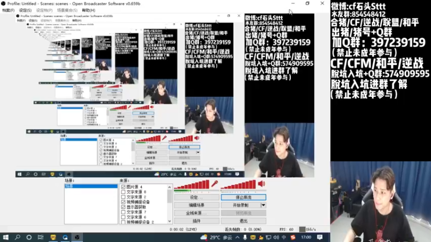Image resolution: width=431 pixels, height=242 pixels.
Task: Toggle the 显示器获取 source checkbox
Action: tap(123, 207)
